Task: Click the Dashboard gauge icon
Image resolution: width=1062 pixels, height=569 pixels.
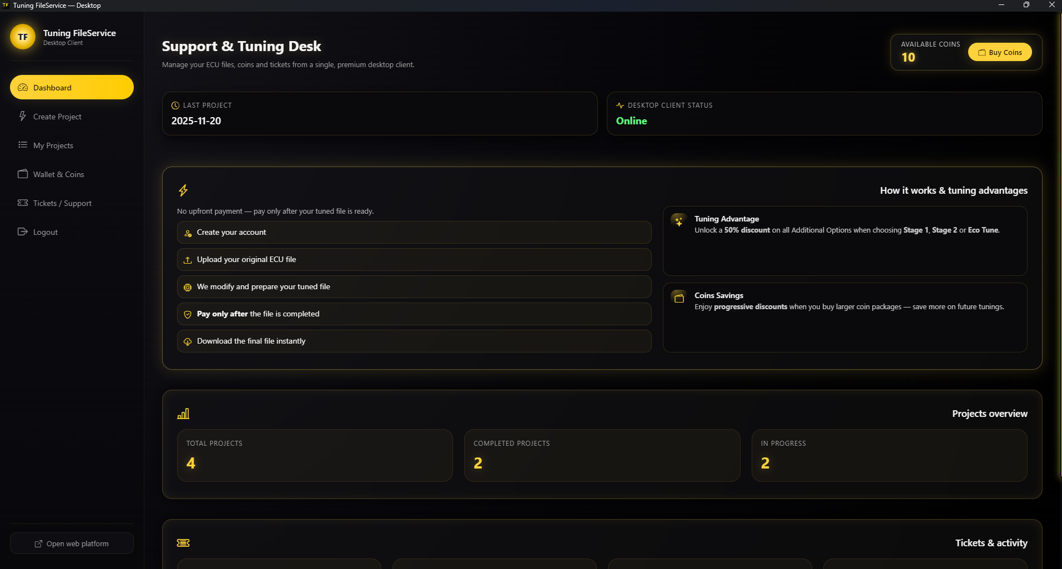Action: [23, 88]
